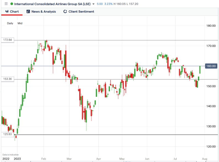Click the Feb marker on time axis
219x162 pixels.
(43, 159)
